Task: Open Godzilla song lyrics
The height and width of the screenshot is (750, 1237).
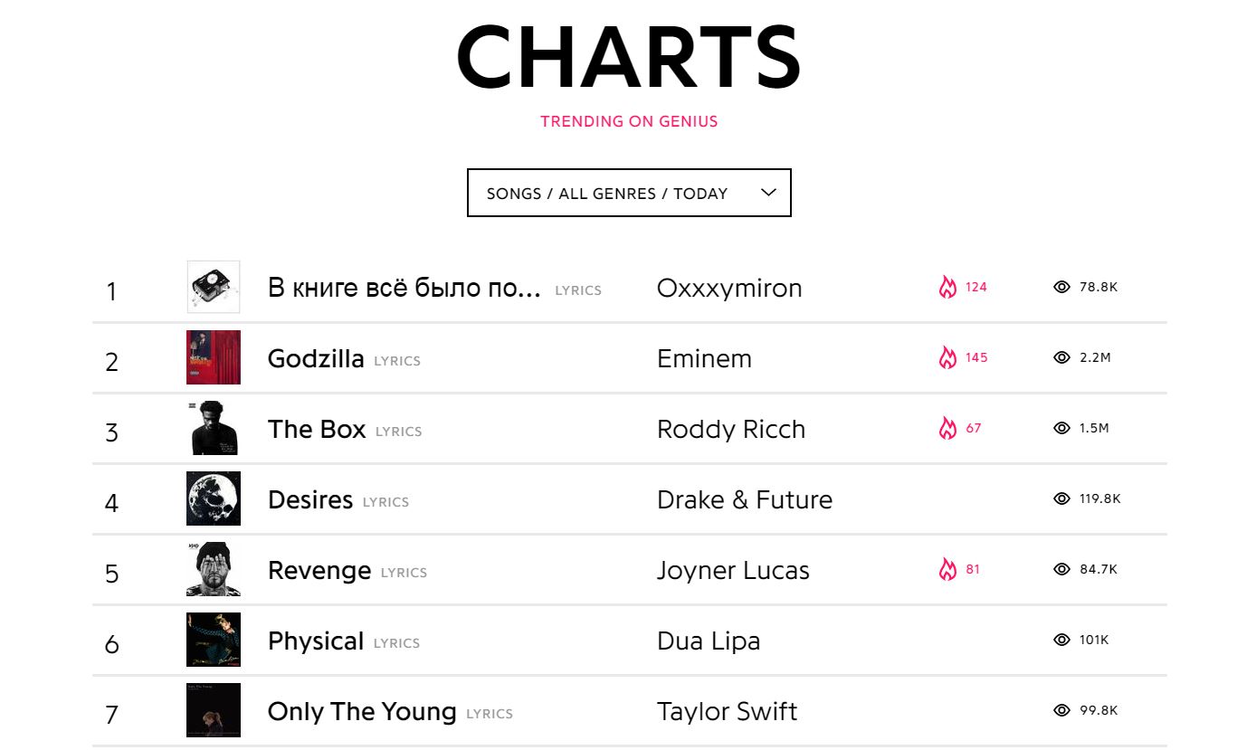Action: (316, 358)
